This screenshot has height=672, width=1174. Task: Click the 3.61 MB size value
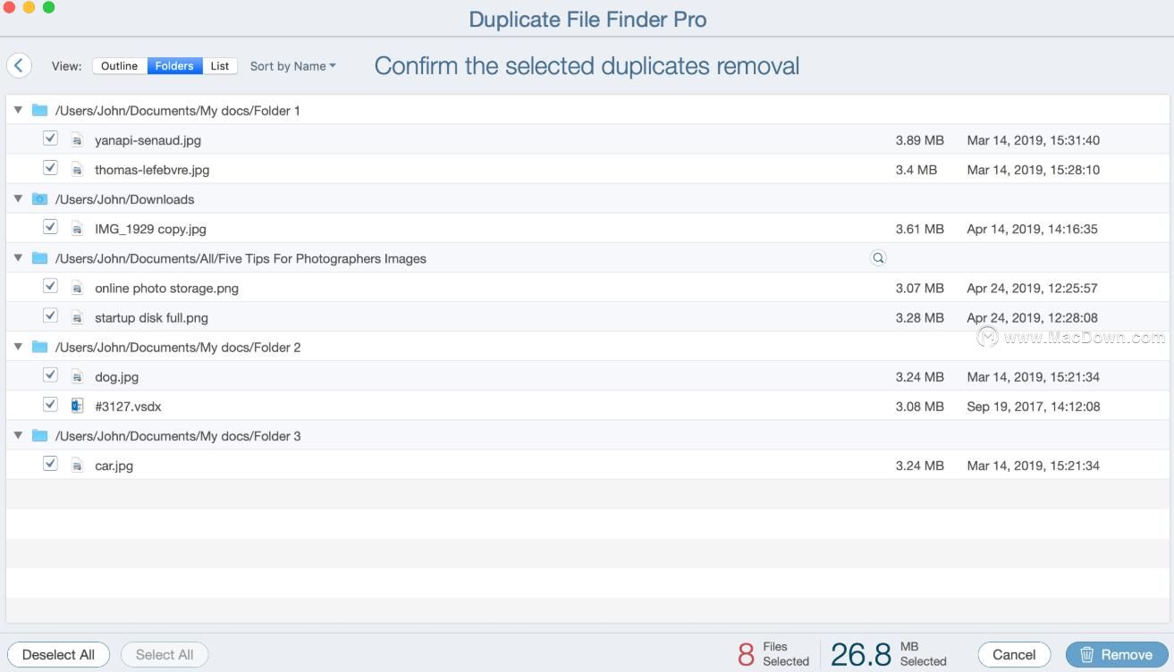pyautogui.click(x=919, y=229)
